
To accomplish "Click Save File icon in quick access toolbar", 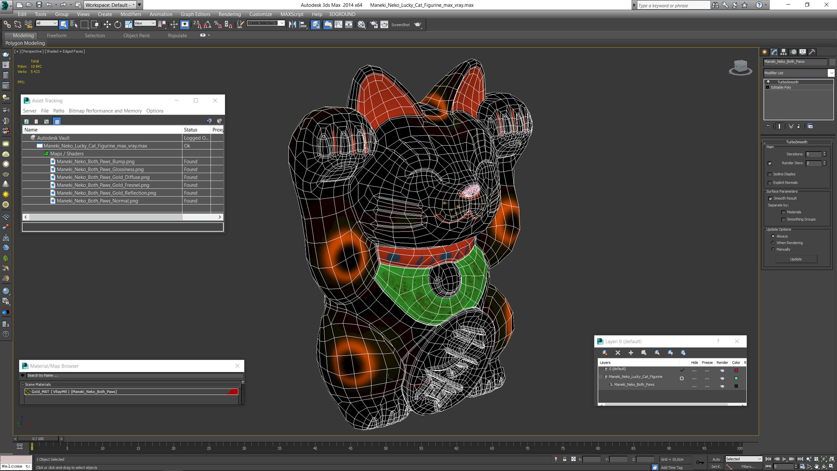I will [39, 5].
